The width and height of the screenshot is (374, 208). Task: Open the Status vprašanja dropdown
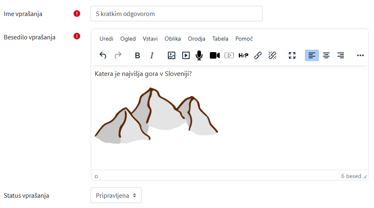coord(116,196)
